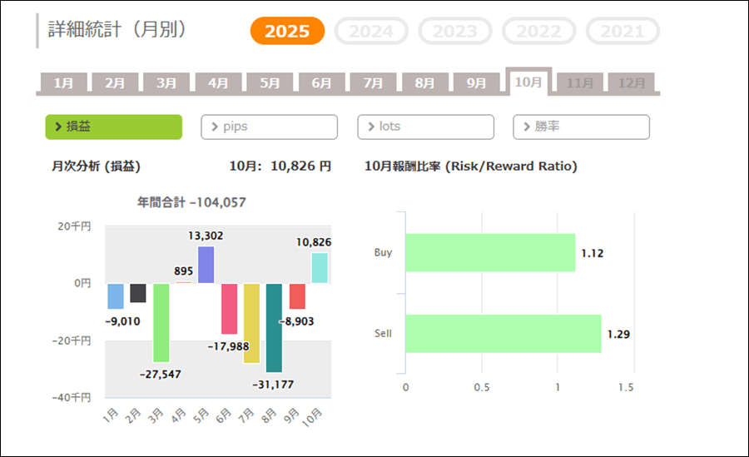Click the pink June loss bar

click(x=229, y=308)
